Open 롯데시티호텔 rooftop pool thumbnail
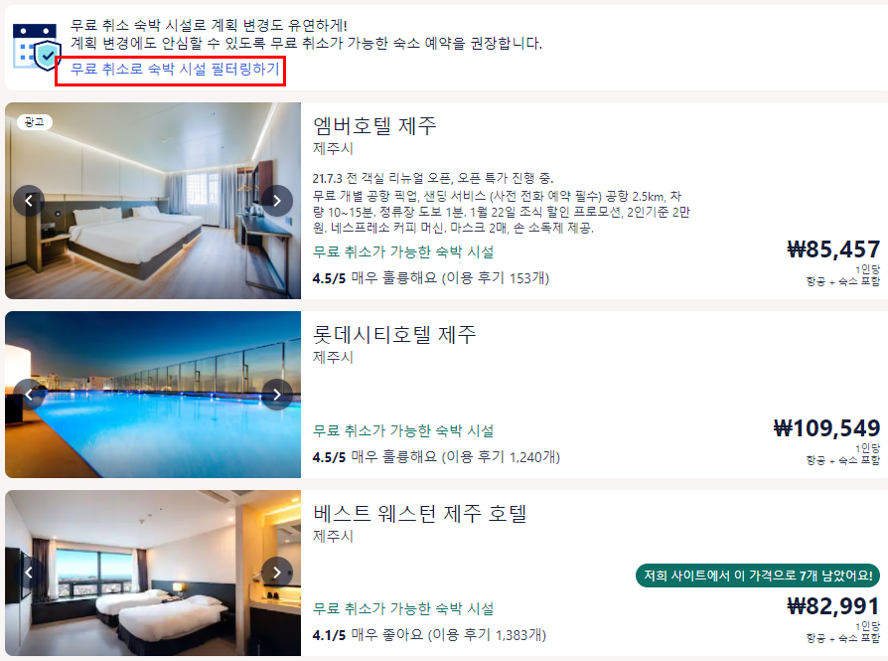This screenshot has width=888, height=661. 153,395
